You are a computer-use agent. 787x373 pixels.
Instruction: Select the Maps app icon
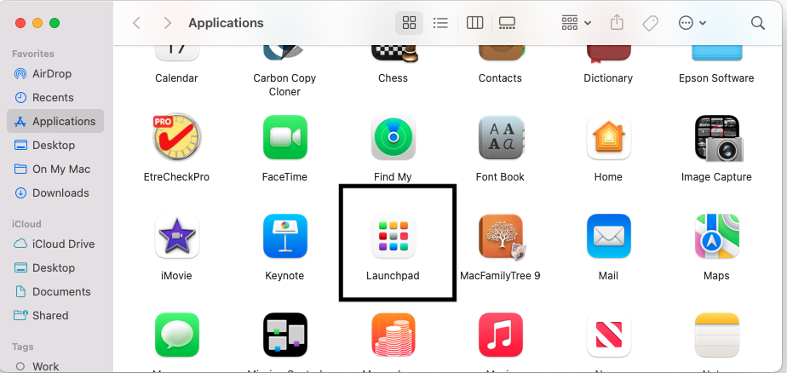tap(717, 236)
